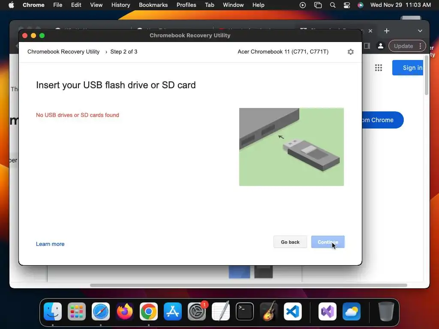Open App Store from the dock
Viewport: 439px width, 329px height.
click(x=173, y=311)
